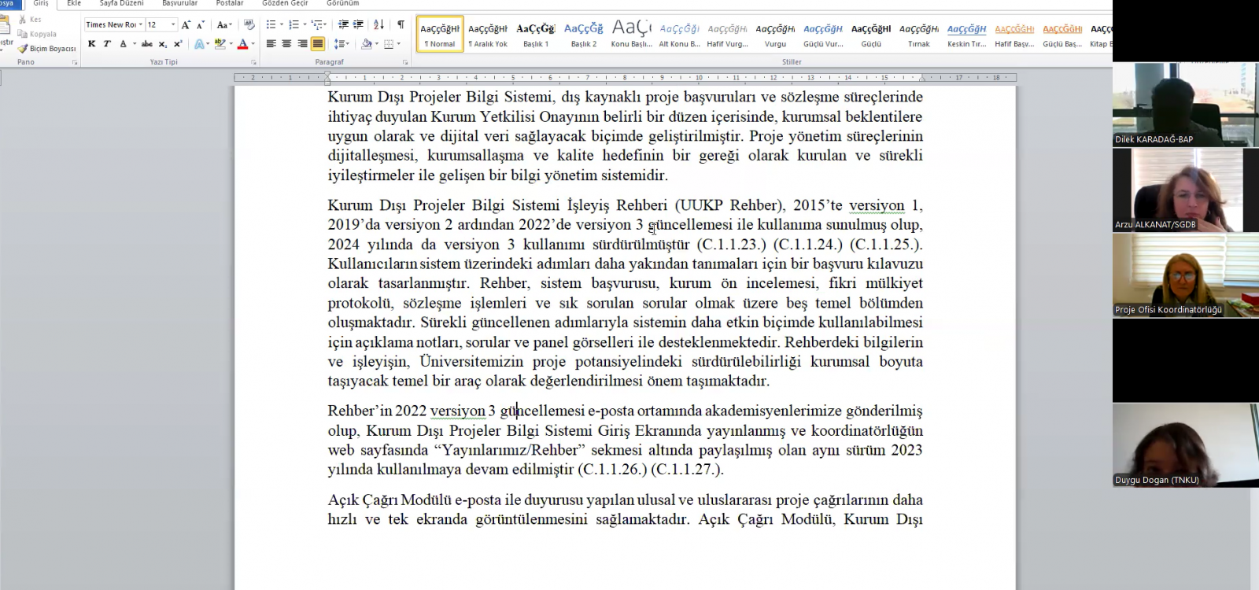The width and height of the screenshot is (1259, 590).
Task: Toggle superscript x² formatting
Action: tap(178, 44)
